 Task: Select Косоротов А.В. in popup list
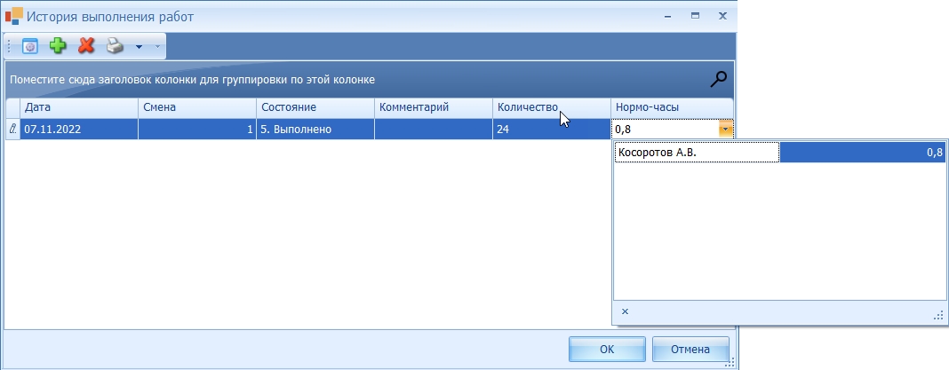(697, 153)
